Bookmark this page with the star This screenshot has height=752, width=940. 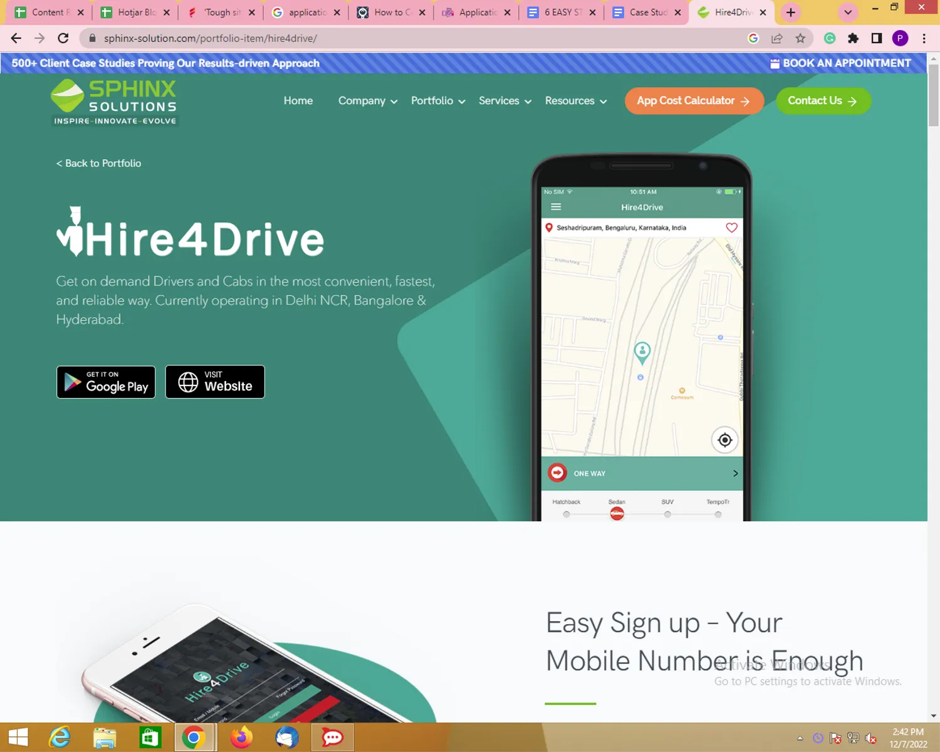800,38
